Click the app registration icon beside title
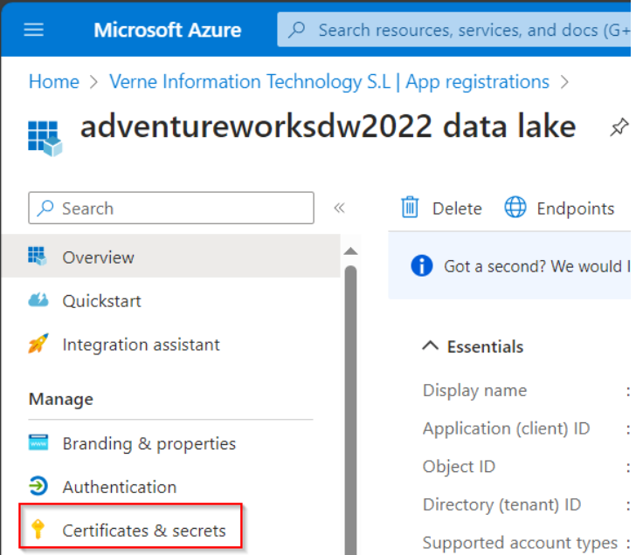Viewport: 636px width, 555px height. (45, 138)
